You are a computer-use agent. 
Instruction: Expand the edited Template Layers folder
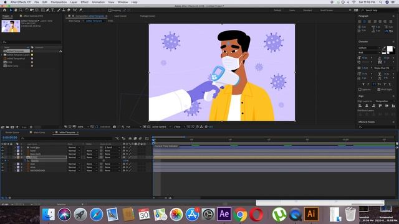(x=2, y=55)
